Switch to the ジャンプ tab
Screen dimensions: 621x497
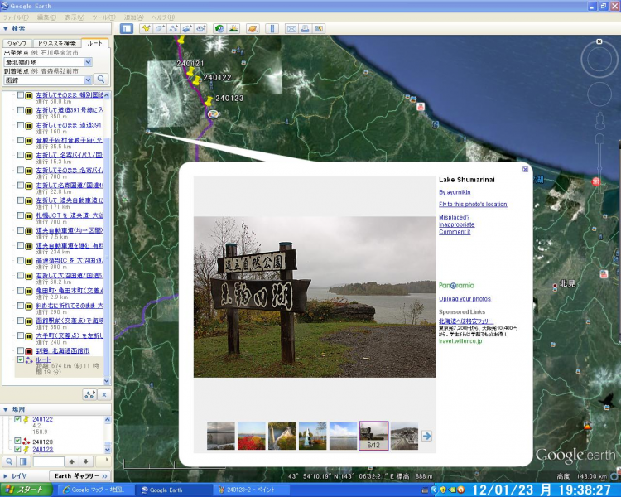click(17, 43)
